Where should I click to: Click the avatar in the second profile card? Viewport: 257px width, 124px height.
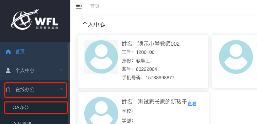click(x=236, y=57)
